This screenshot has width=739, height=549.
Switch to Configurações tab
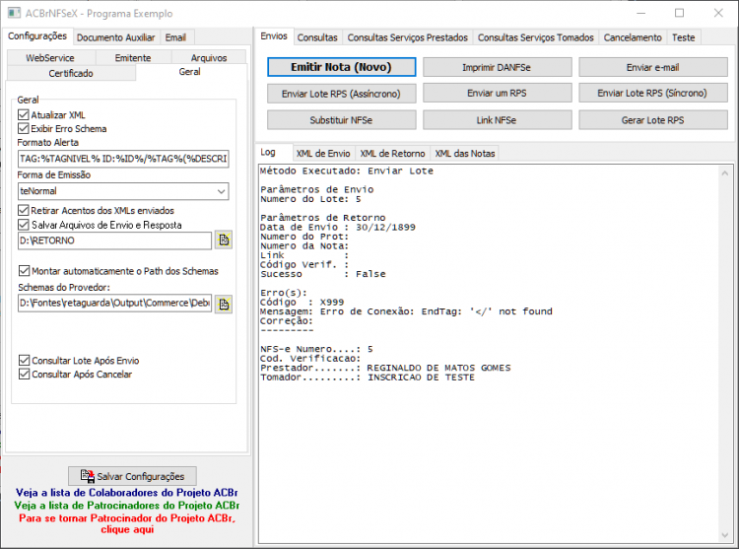coord(37,36)
